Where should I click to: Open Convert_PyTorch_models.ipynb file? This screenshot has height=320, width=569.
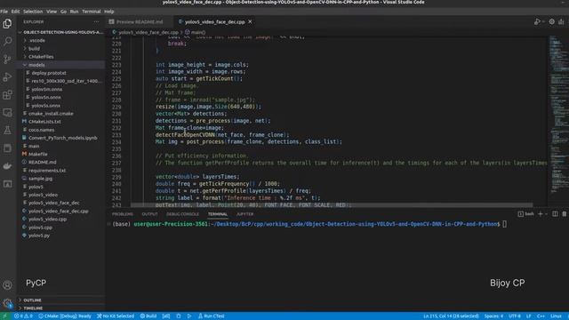click(62, 138)
